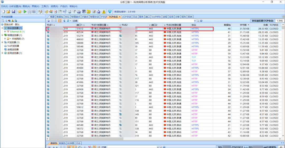
Task: Click the New file icon in toolbar
Action: coord(3,12)
